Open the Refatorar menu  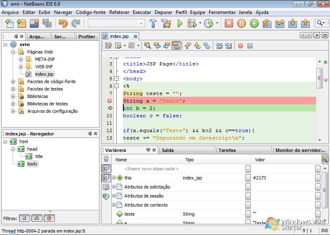click(x=119, y=12)
